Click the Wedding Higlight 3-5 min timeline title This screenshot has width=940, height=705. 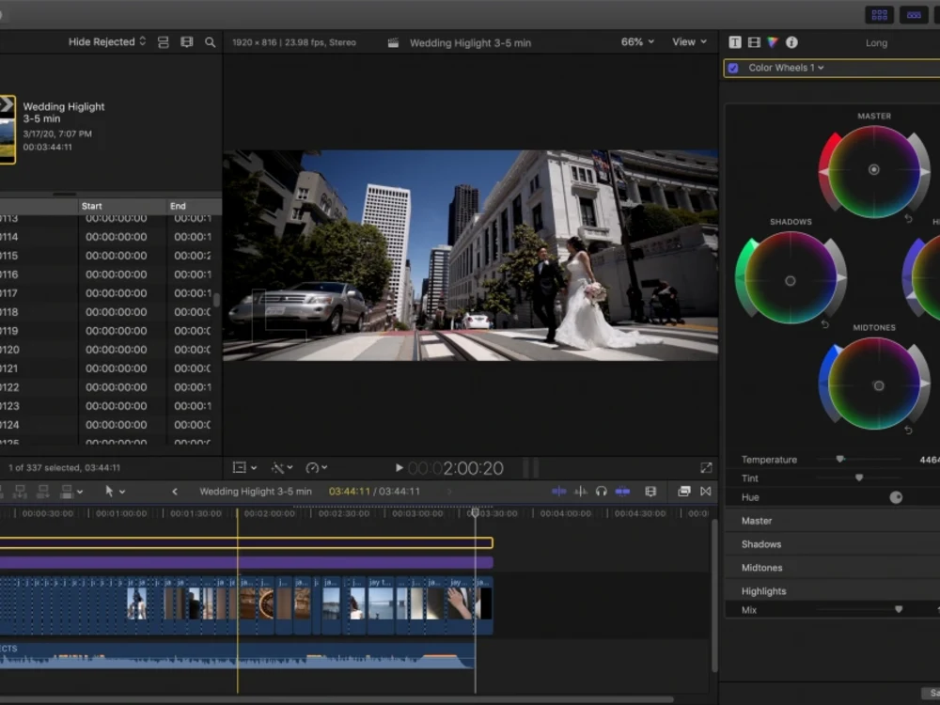(x=256, y=492)
